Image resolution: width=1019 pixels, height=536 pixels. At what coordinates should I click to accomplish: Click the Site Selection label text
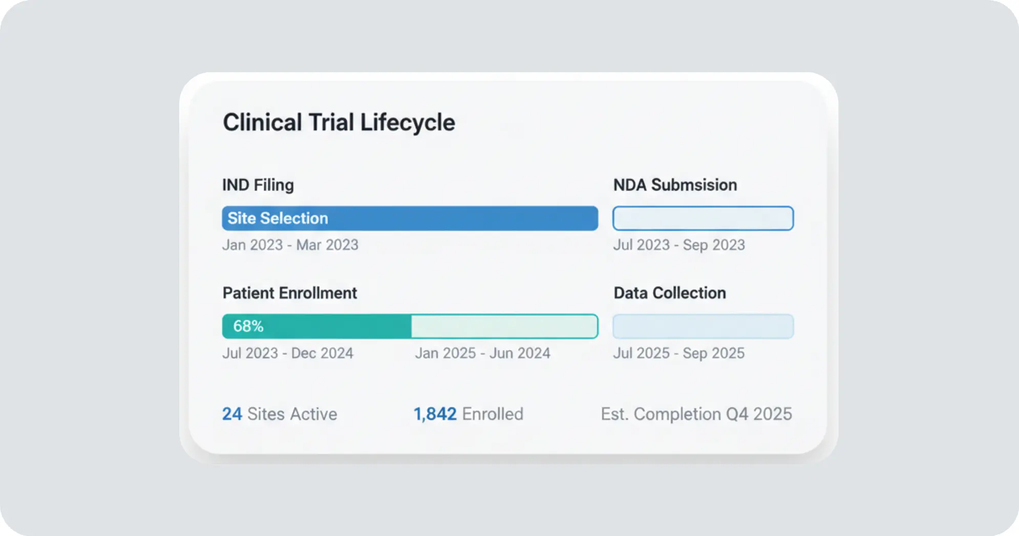pyautogui.click(x=278, y=218)
